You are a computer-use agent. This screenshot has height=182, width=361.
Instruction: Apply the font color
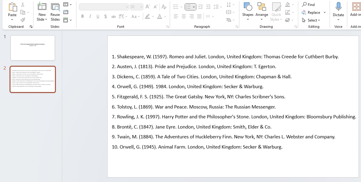[x=160, y=16]
